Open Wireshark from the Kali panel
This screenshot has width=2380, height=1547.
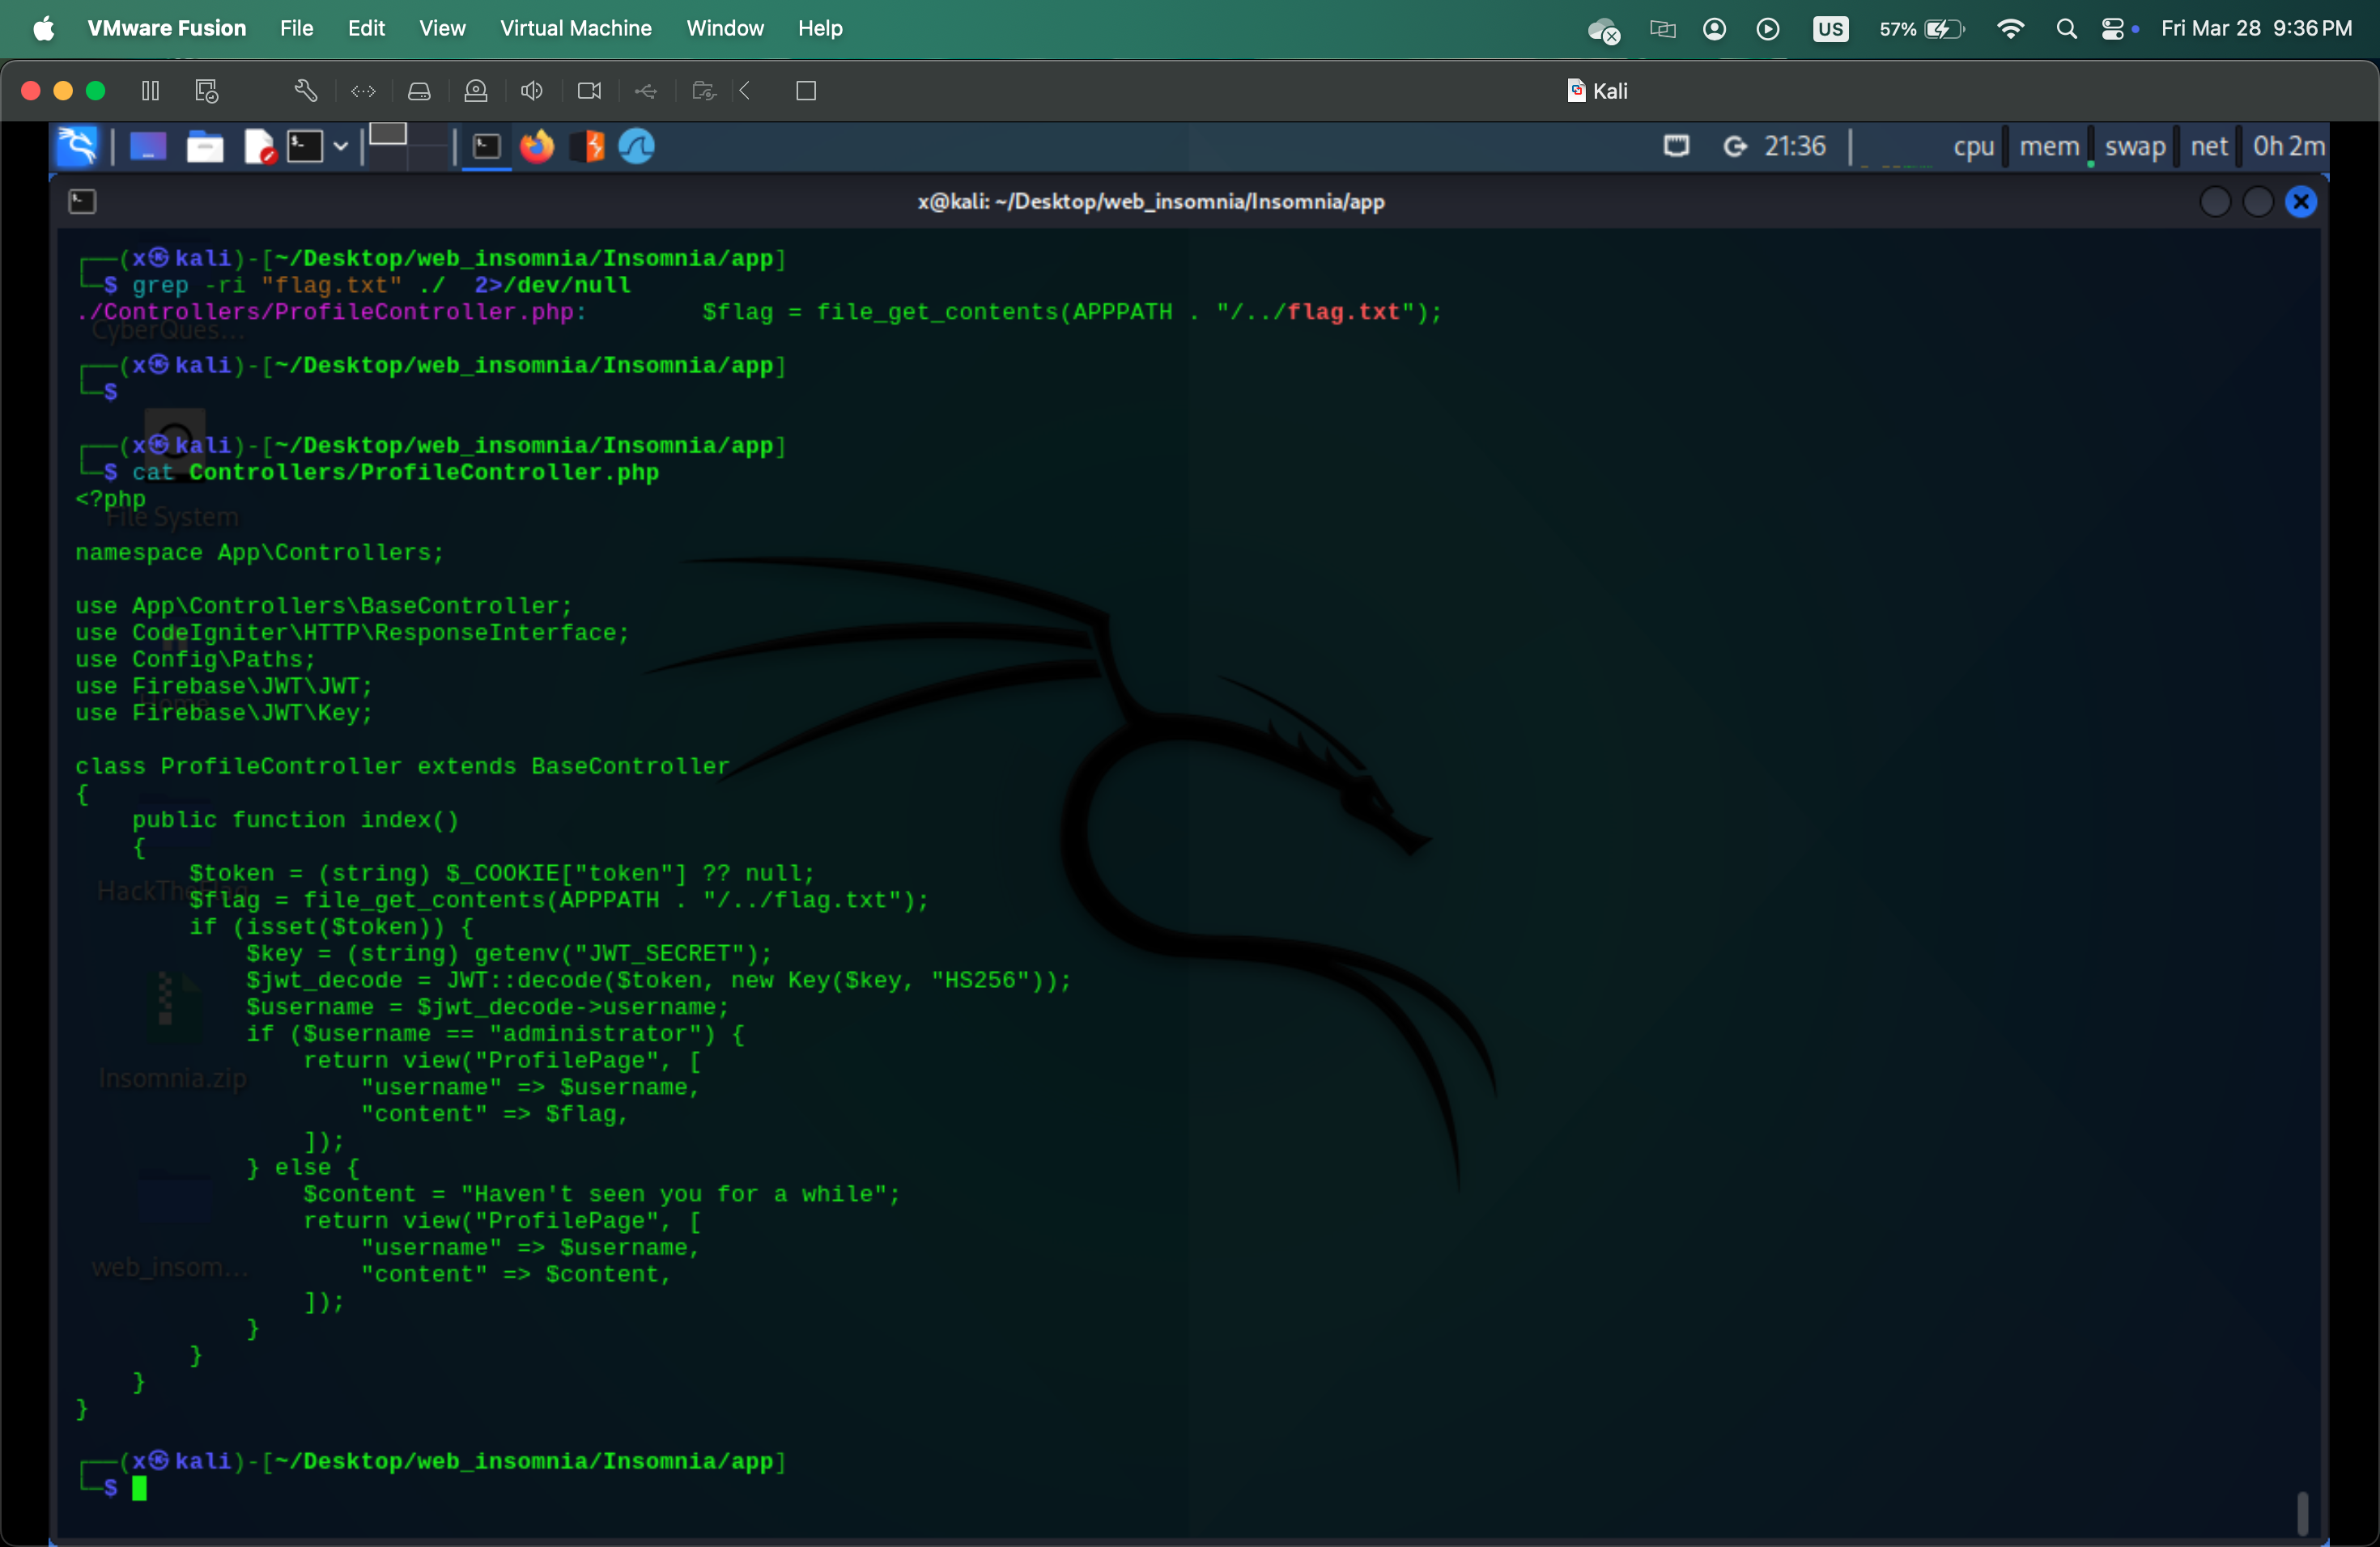tap(637, 146)
